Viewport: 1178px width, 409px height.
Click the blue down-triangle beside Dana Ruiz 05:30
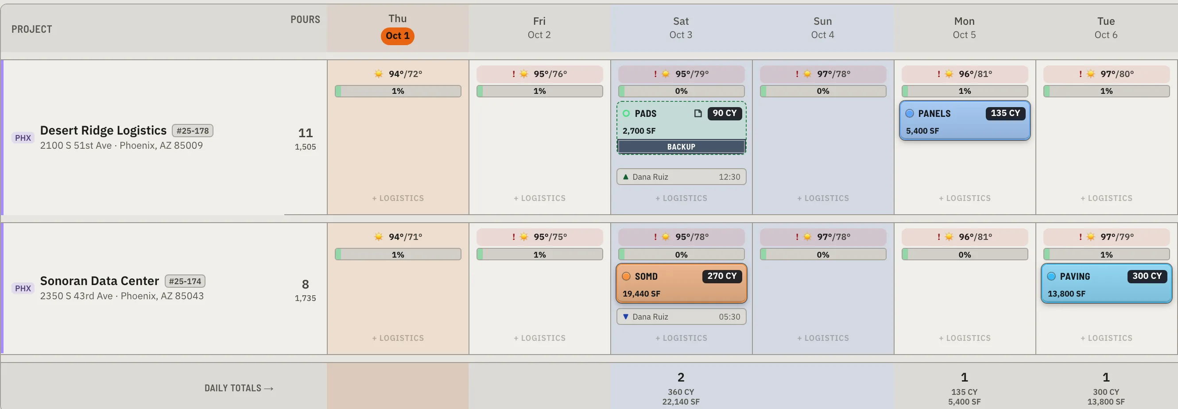tap(626, 316)
